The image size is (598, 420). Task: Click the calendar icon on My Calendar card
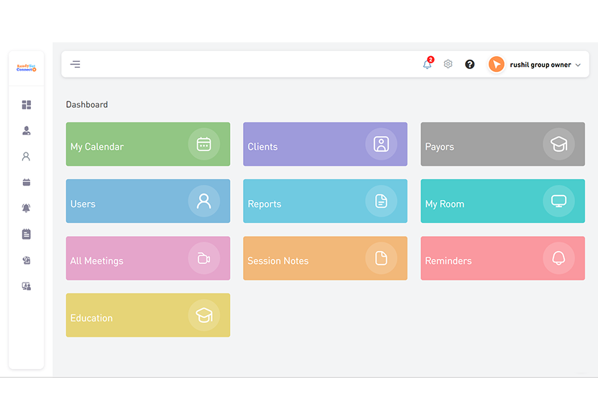click(x=203, y=145)
